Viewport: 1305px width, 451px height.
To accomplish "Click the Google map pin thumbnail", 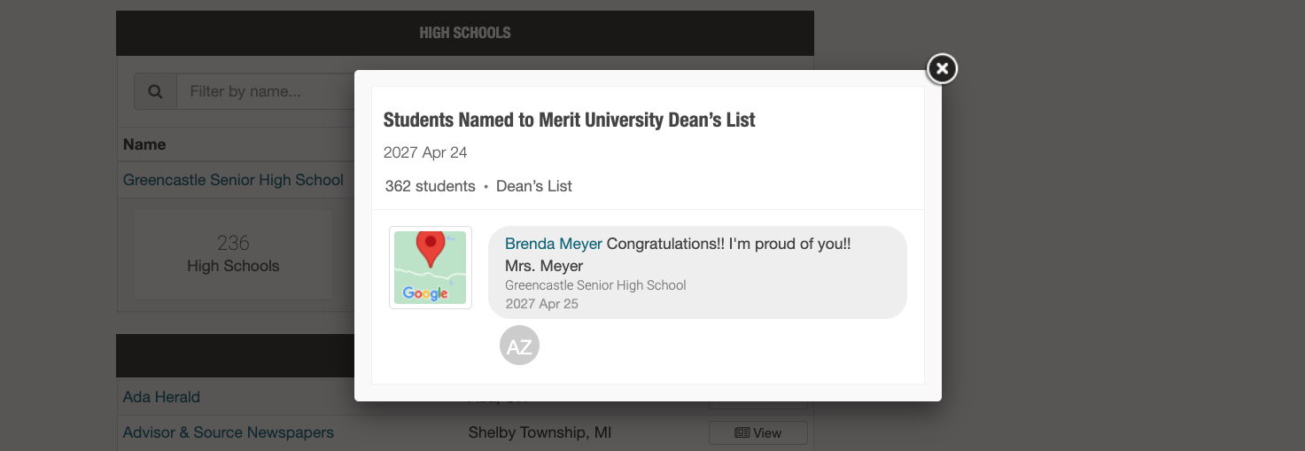I will pyautogui.click(x=431, y=268).
